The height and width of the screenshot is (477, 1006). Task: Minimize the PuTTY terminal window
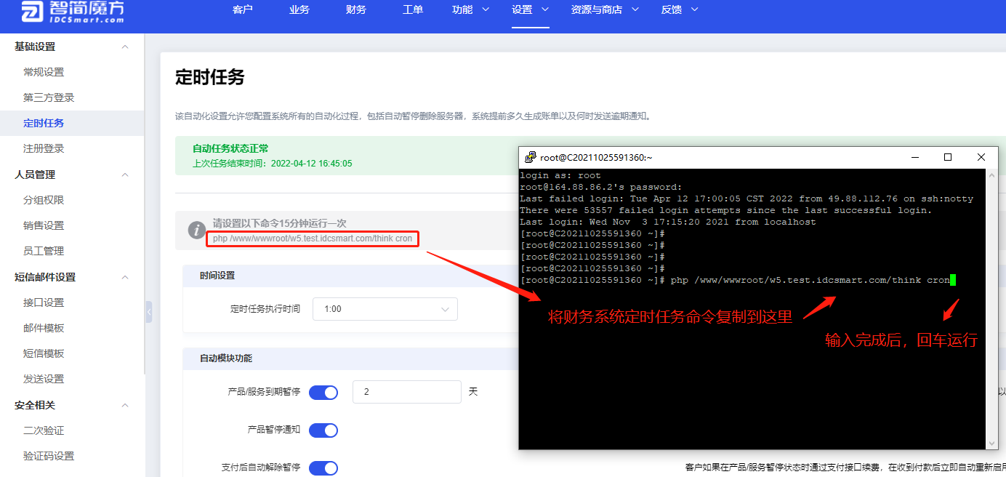[915, 157]
